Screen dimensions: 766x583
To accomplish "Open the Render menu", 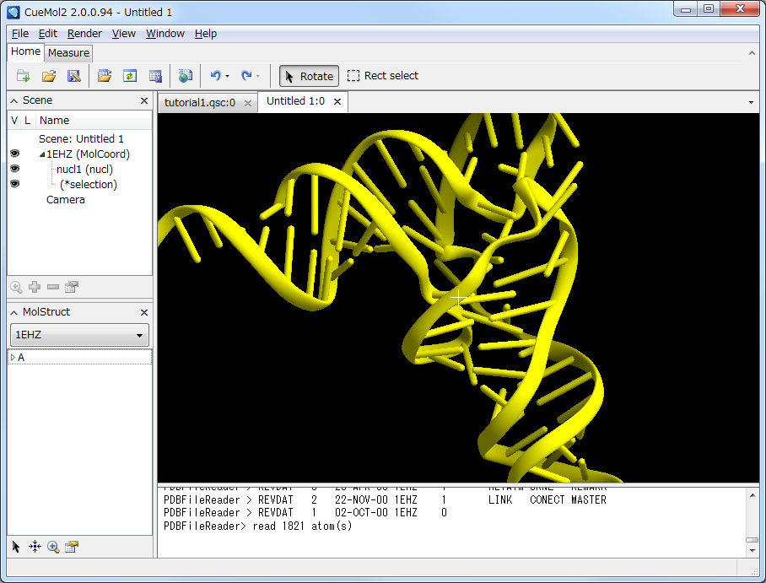I will click(84, 34).
